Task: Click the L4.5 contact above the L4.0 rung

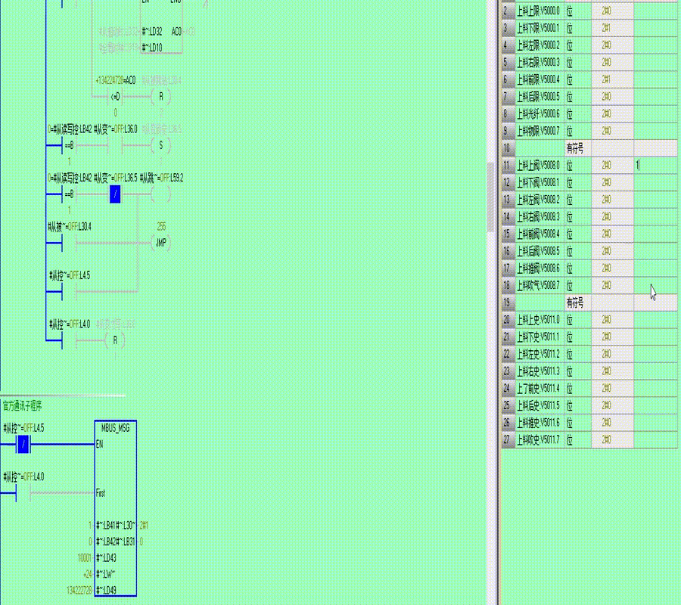Action: [69, 292]
